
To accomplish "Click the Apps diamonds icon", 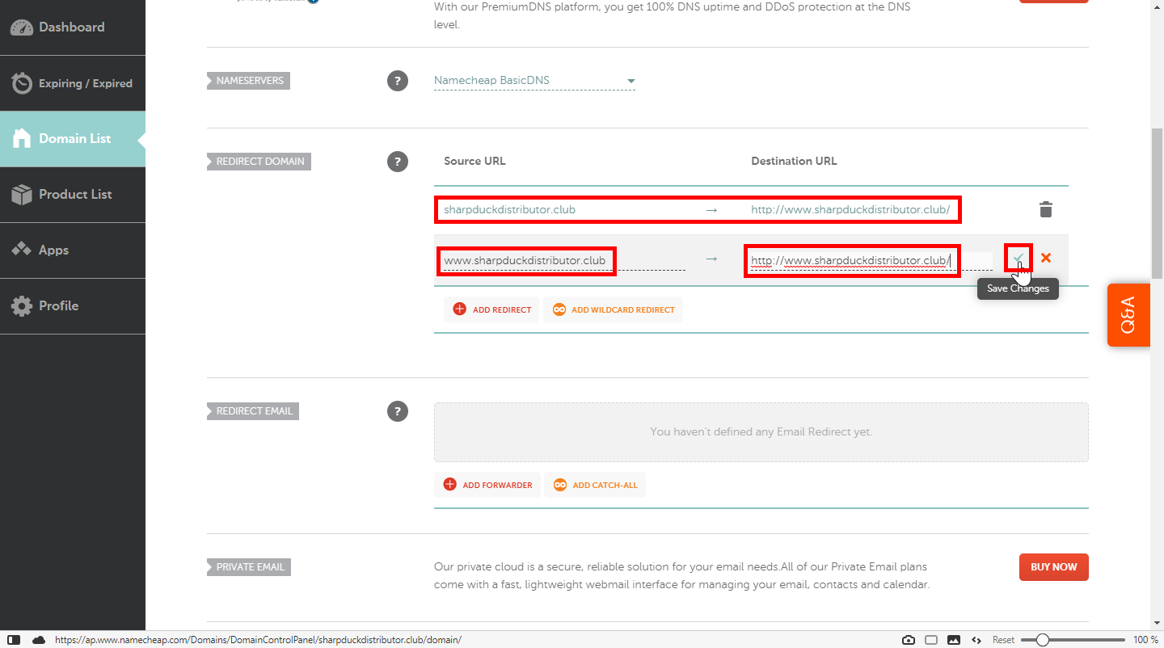I will 22,250.
